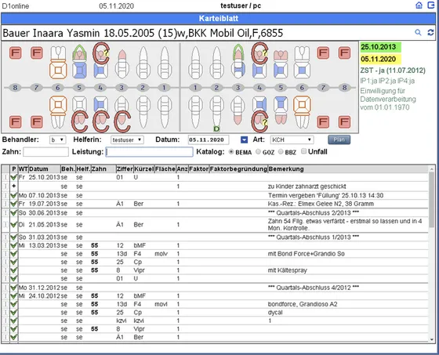Screen dimensions: 439x355
Task: Expand the Helferin testuser dropdown
Action: pos(127,139)
